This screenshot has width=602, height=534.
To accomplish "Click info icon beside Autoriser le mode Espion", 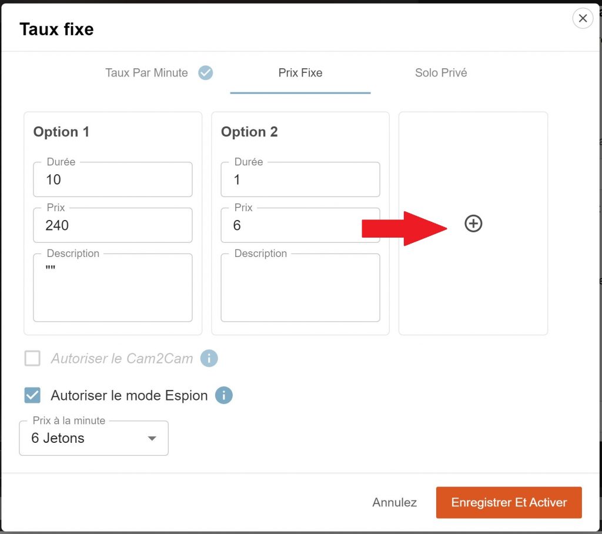I will click(224, 395).
